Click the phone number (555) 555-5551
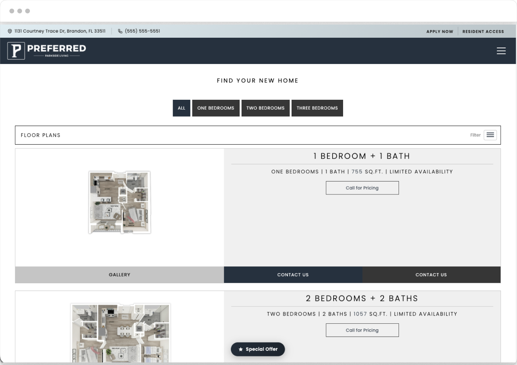517x365 pixels. point(142,31)
